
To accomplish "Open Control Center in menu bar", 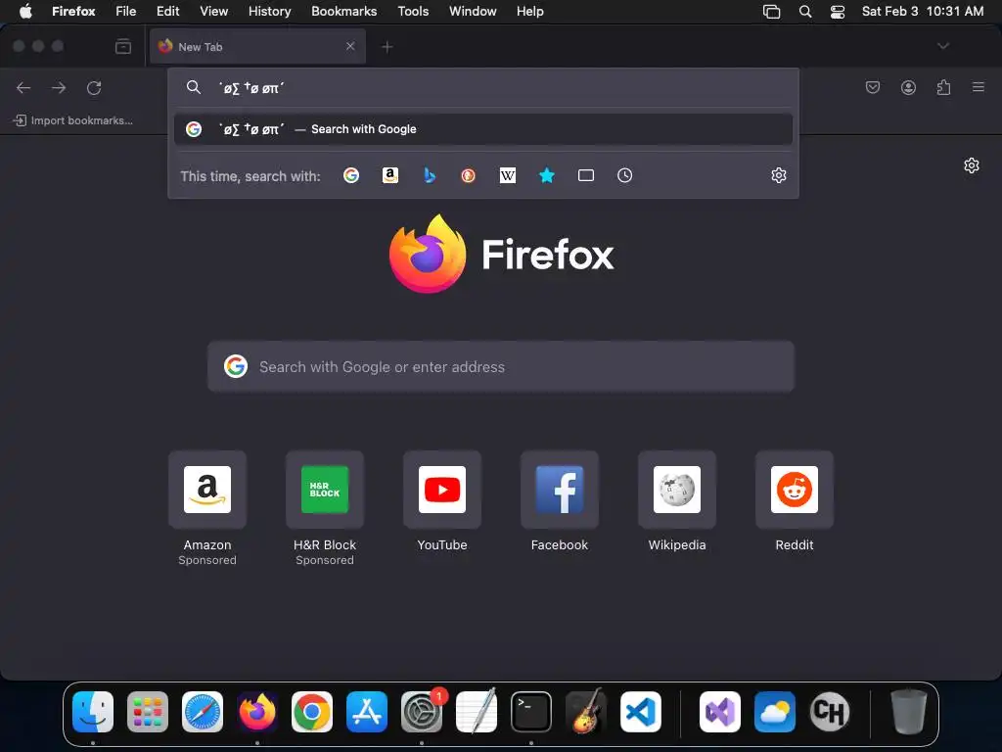I will point(838,12).
